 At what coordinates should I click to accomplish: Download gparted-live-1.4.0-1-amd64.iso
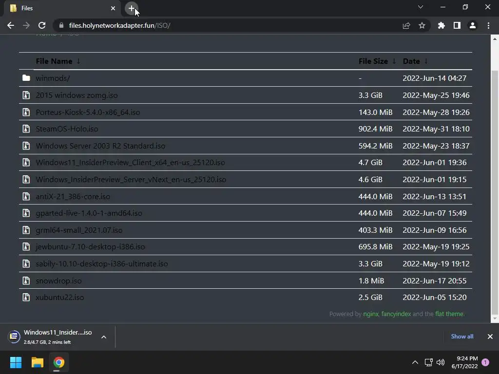click(x=89, y=213)
